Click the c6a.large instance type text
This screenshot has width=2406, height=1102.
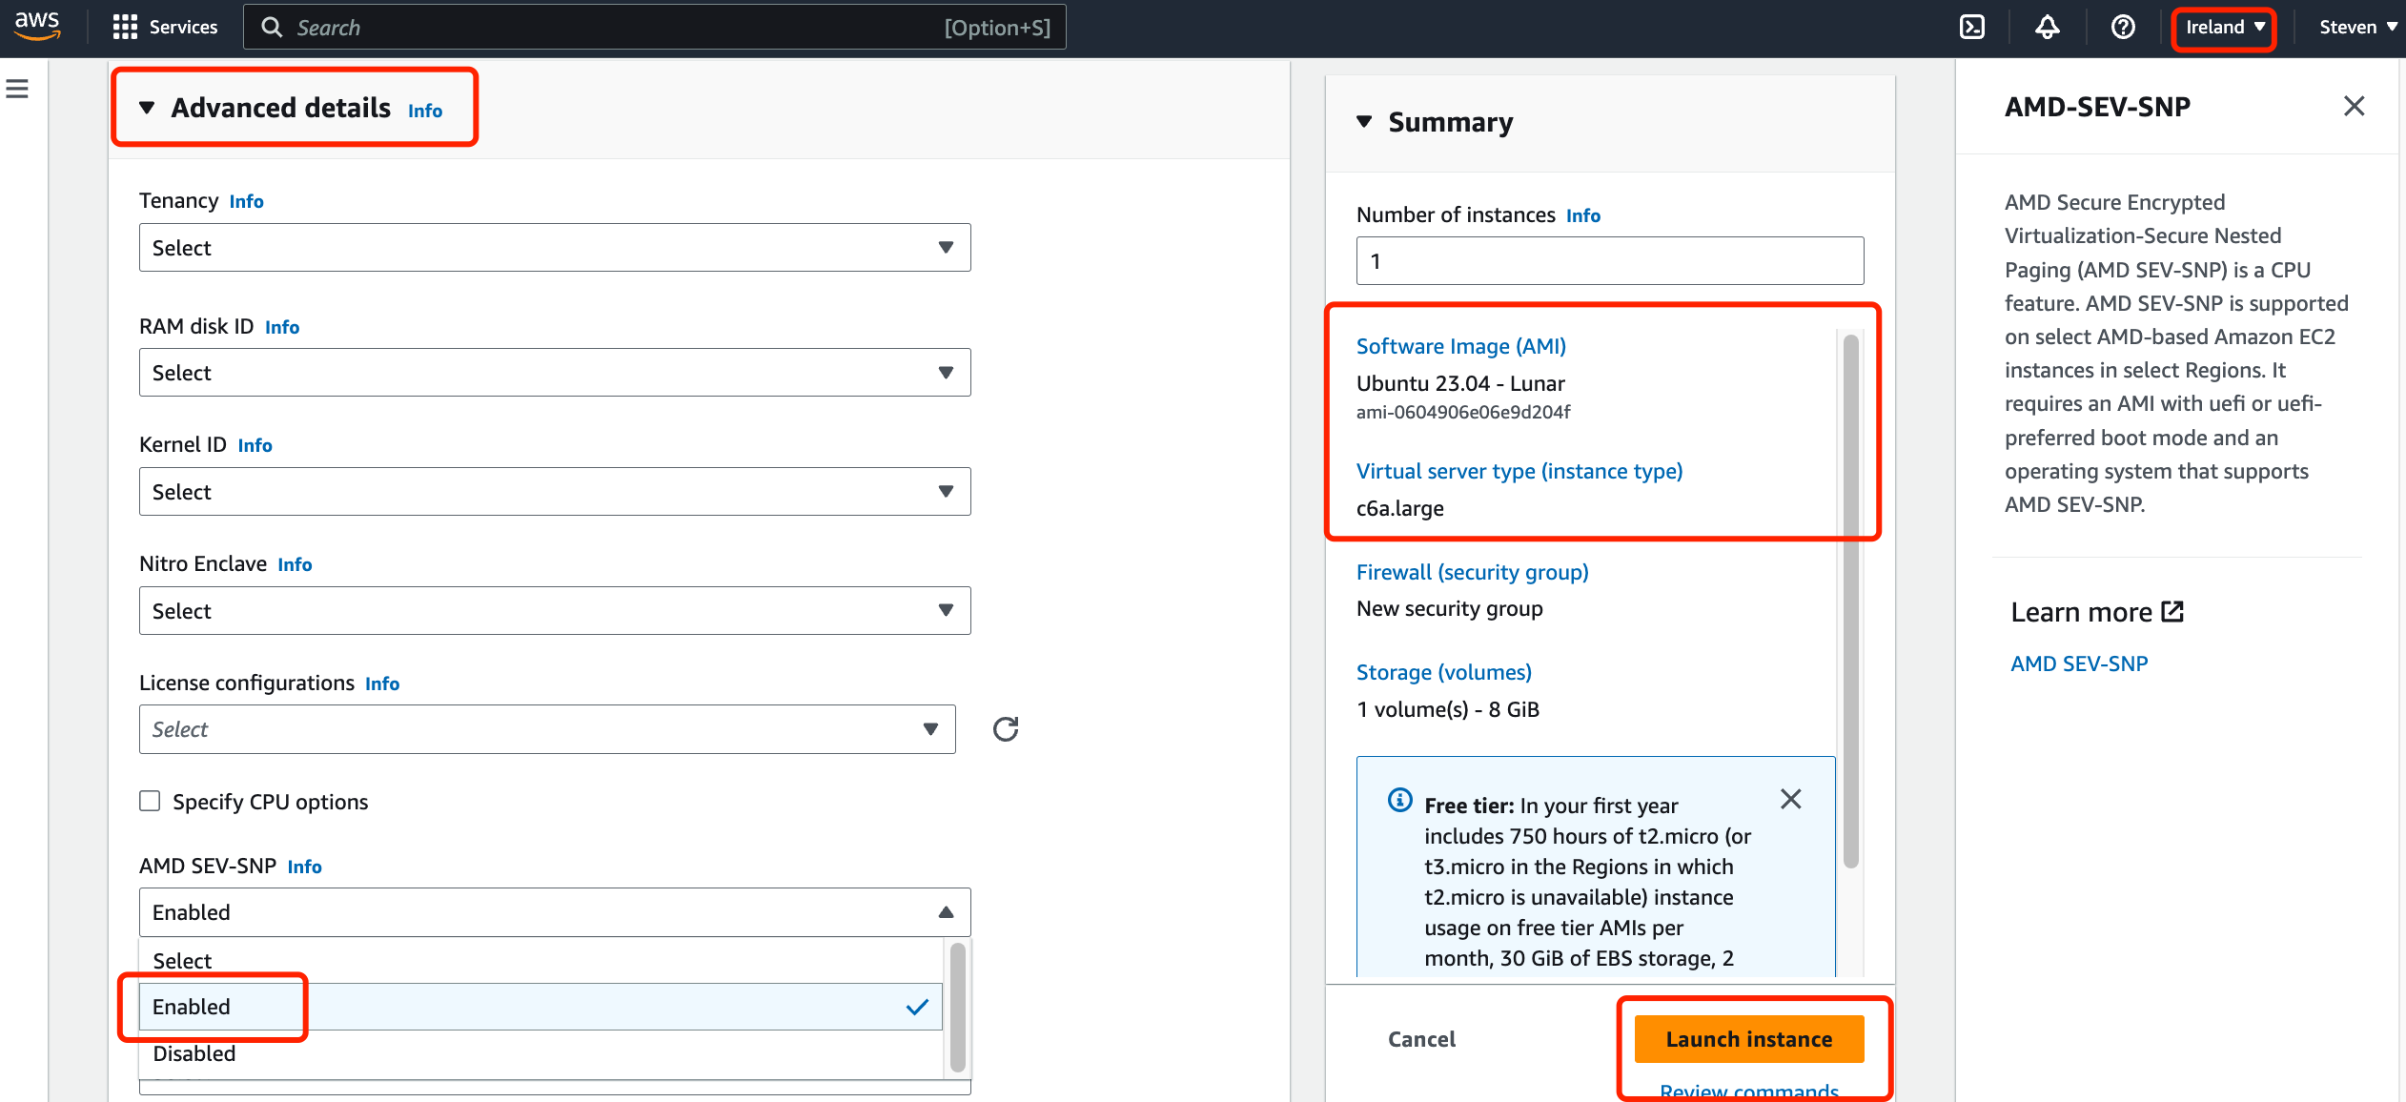coord(1400,508)
